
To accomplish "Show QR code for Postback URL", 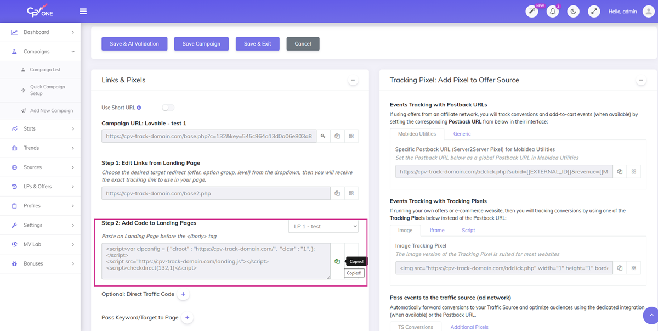I will click(x=634, y=172).
